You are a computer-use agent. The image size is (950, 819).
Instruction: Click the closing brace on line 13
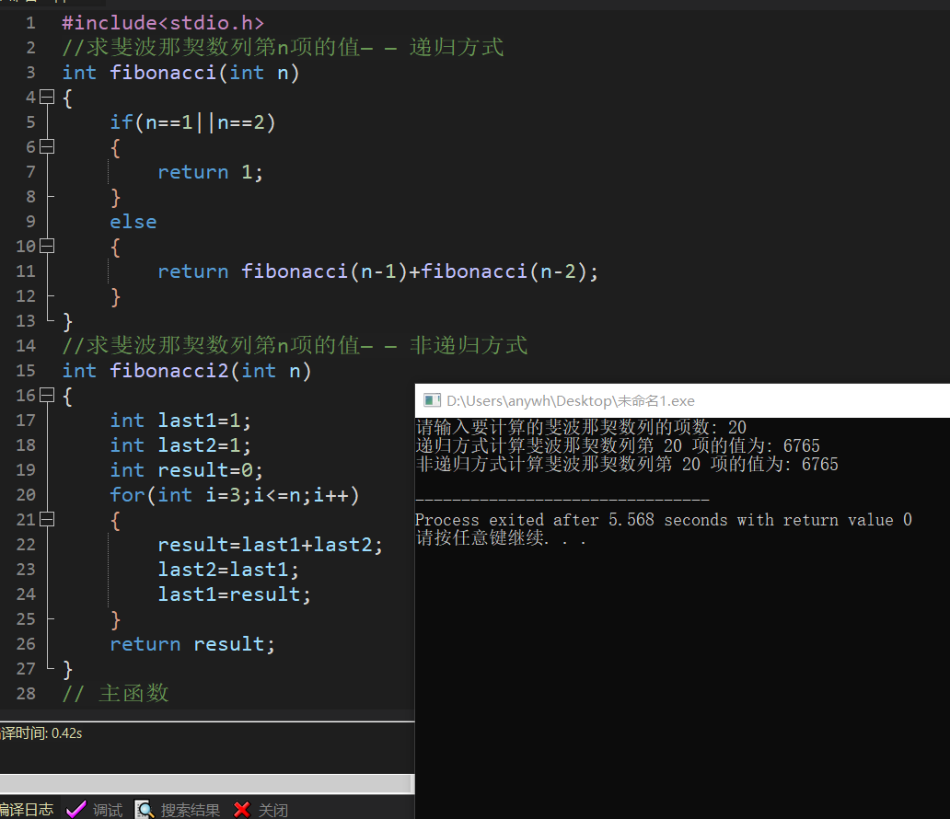[67, 321]
